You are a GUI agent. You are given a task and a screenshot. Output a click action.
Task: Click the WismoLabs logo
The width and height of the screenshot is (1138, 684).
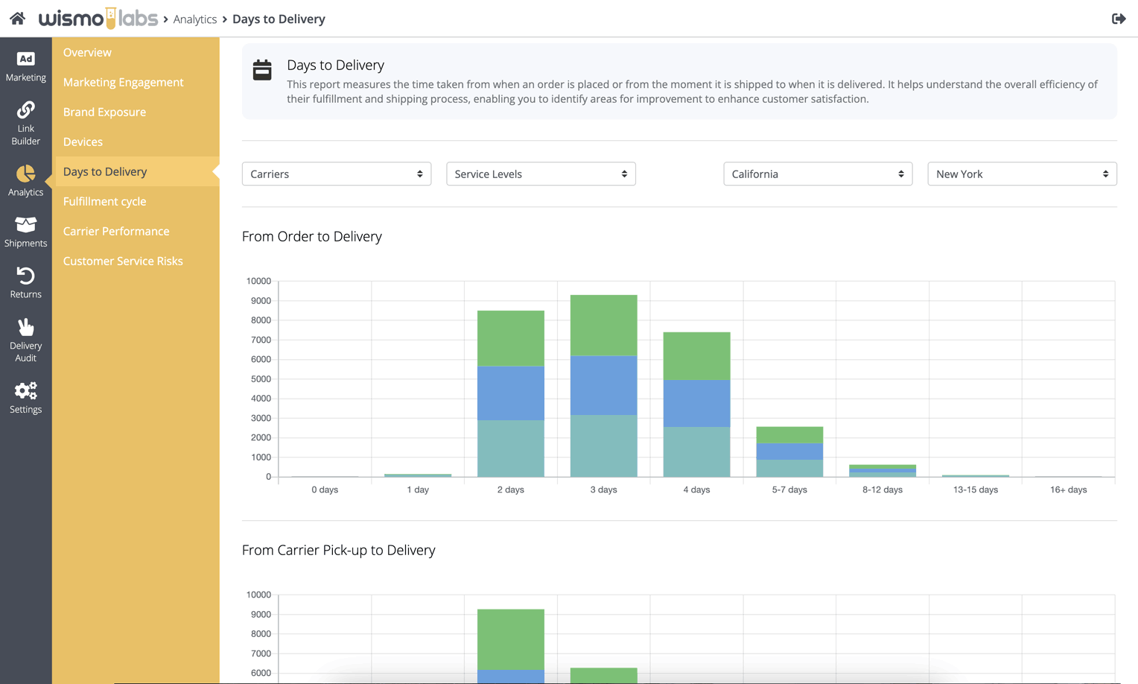[98, 18]
